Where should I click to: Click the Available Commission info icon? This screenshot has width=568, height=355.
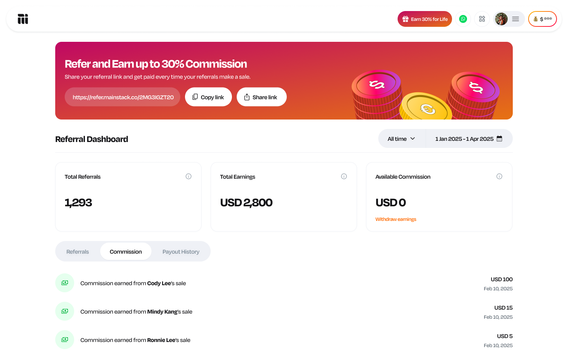[499, 176]
